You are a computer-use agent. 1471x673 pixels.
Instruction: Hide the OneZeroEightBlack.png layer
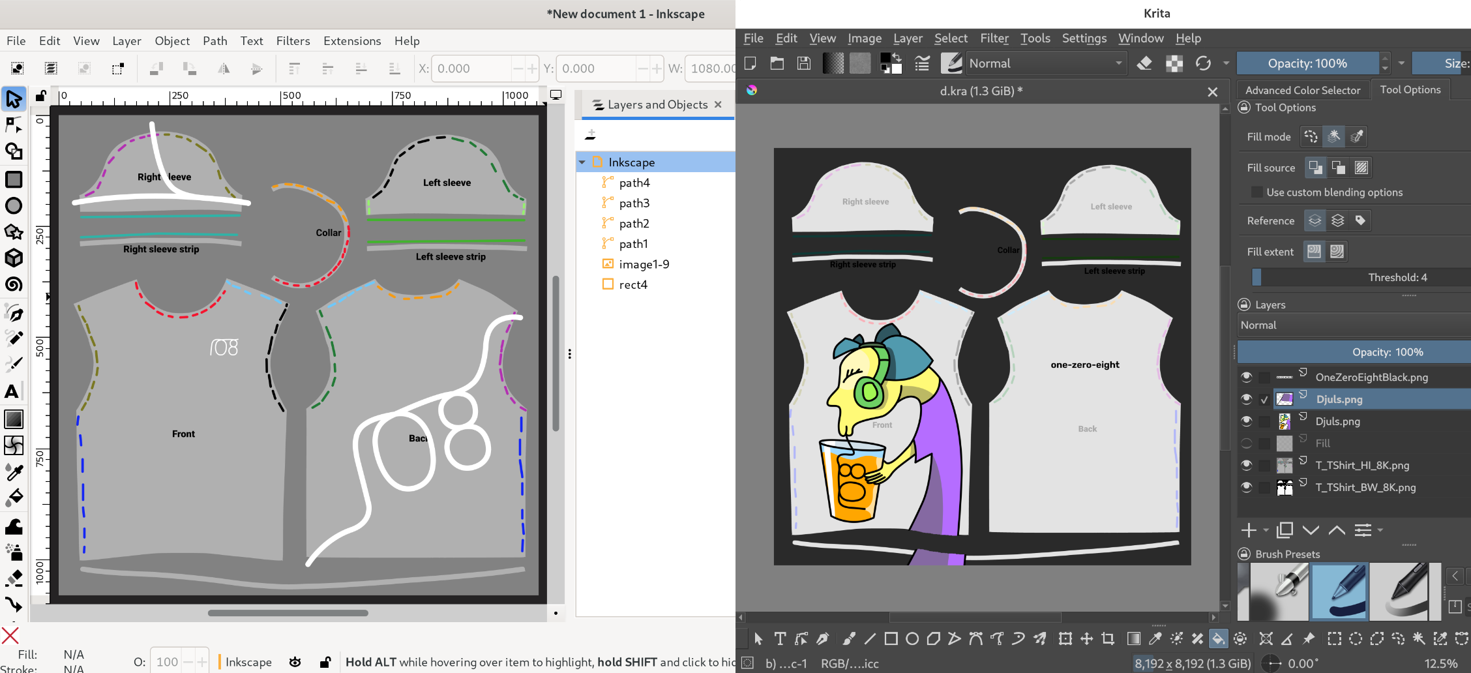pos(1246,377)
